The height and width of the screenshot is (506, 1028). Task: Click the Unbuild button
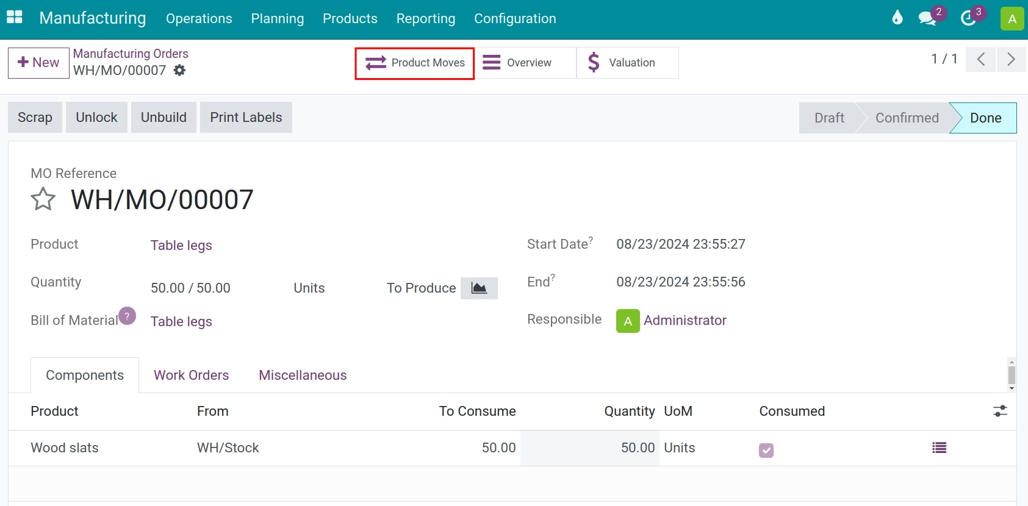tap(164, 117)
